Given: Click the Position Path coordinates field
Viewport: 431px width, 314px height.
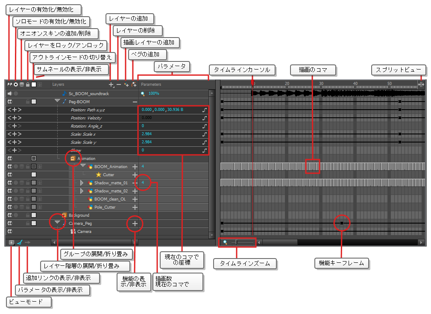Looking at the screenshot, I should click(x=162, y=110).
